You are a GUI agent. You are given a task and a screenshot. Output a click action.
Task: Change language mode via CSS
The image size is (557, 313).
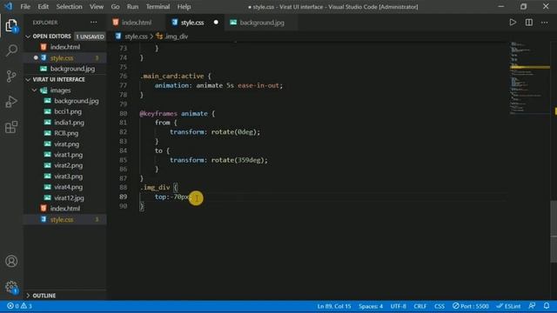[440, 306]
